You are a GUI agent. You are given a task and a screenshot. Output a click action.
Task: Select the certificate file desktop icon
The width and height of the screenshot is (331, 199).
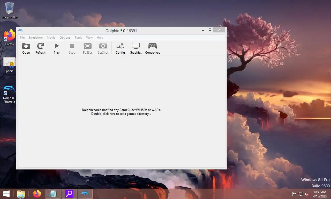pyautogui.click(x=10, y=65)
